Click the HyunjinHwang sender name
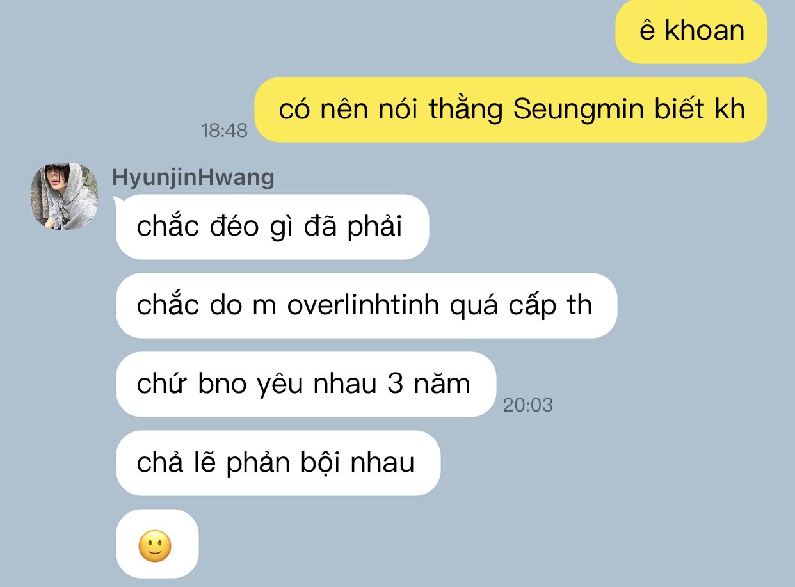 (193, 177)
